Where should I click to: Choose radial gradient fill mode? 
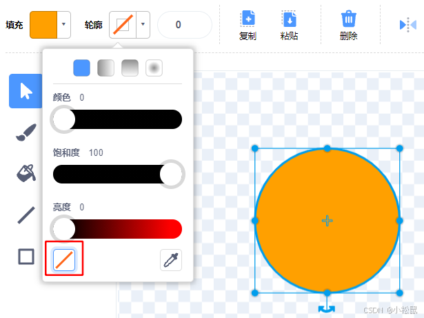point(154,68)
